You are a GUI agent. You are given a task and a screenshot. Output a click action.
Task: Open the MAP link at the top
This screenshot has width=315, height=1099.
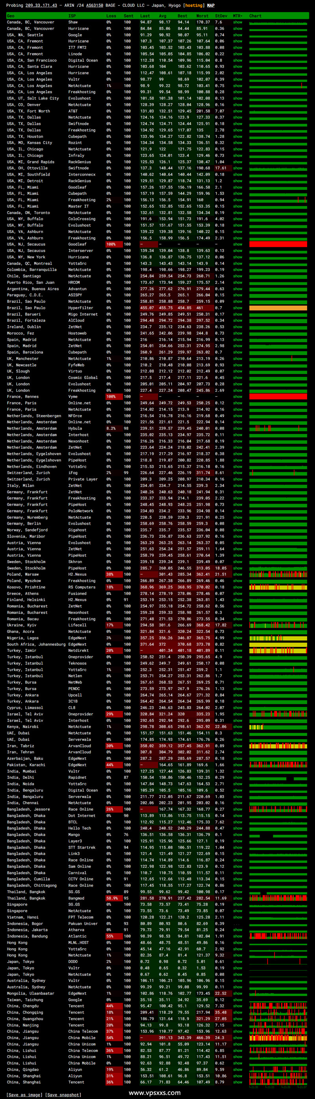pyautogui.click(x=211, y=6)
